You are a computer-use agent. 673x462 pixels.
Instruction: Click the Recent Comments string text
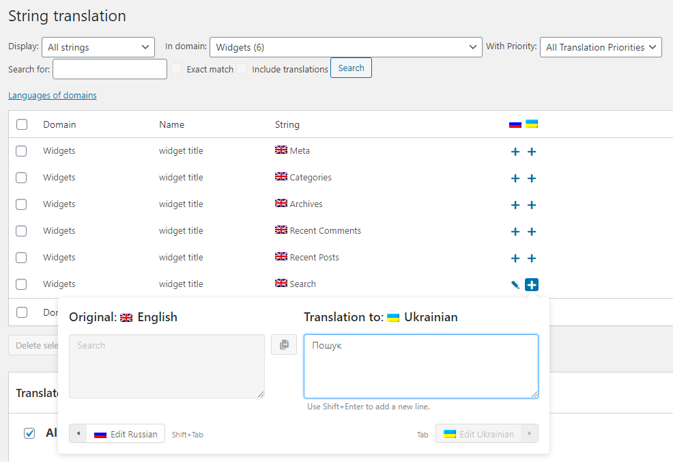click(326, 231)
